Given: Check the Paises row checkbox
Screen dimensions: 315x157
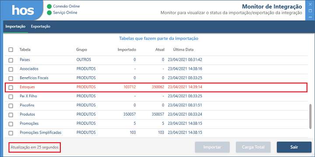Looking at the screenshot, I should (10, 60).
